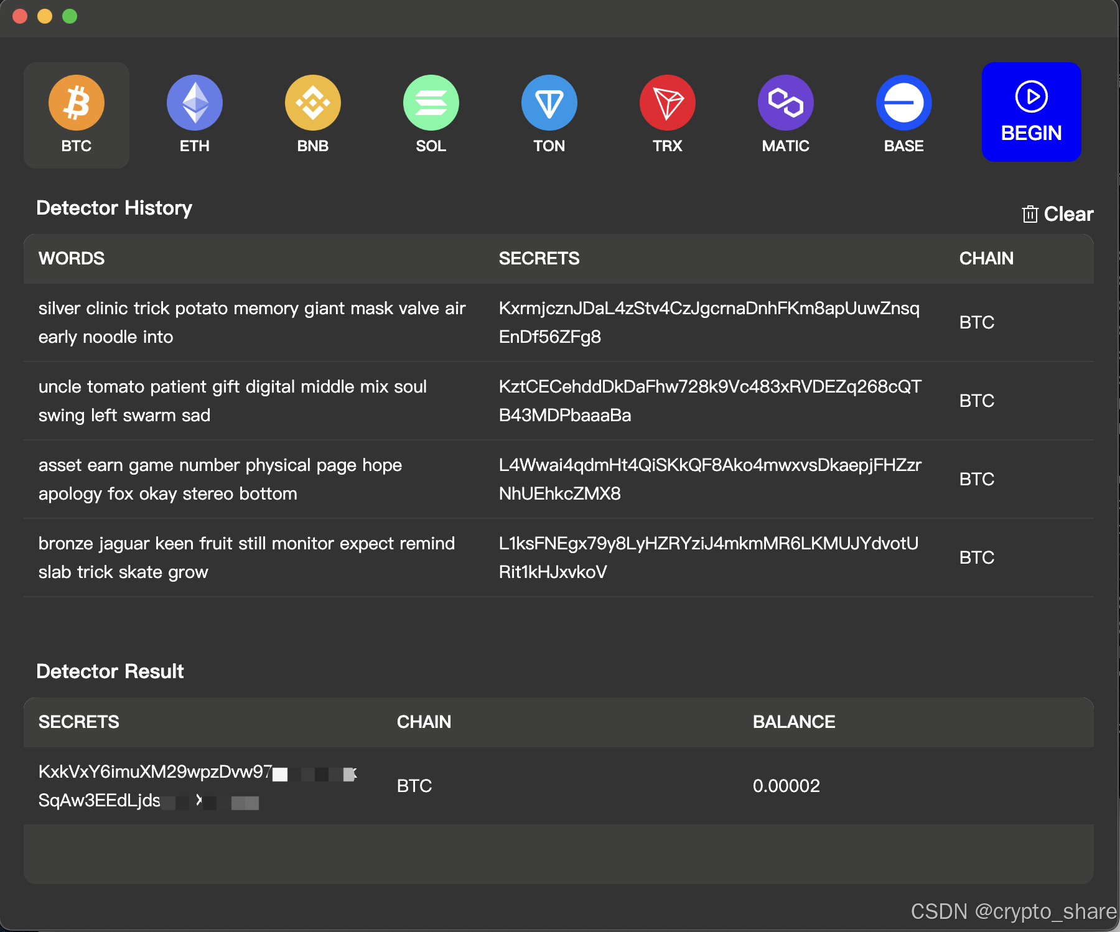This screenshot has height=932, width=1120.
Task: Select the 'bronze jaguar keen fruit' words row
Action: point(246,557)
